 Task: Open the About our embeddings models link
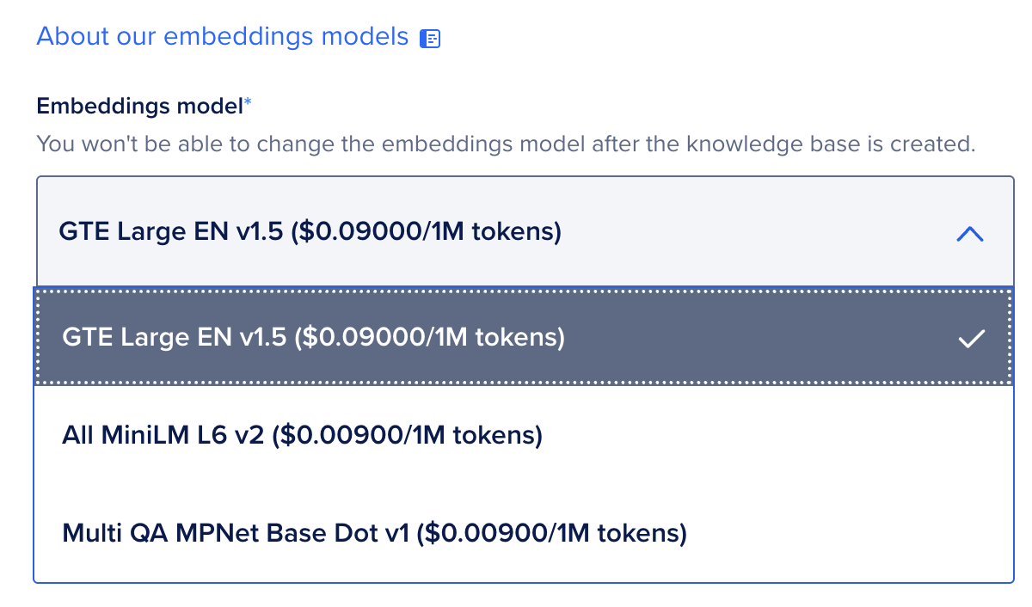222,37
